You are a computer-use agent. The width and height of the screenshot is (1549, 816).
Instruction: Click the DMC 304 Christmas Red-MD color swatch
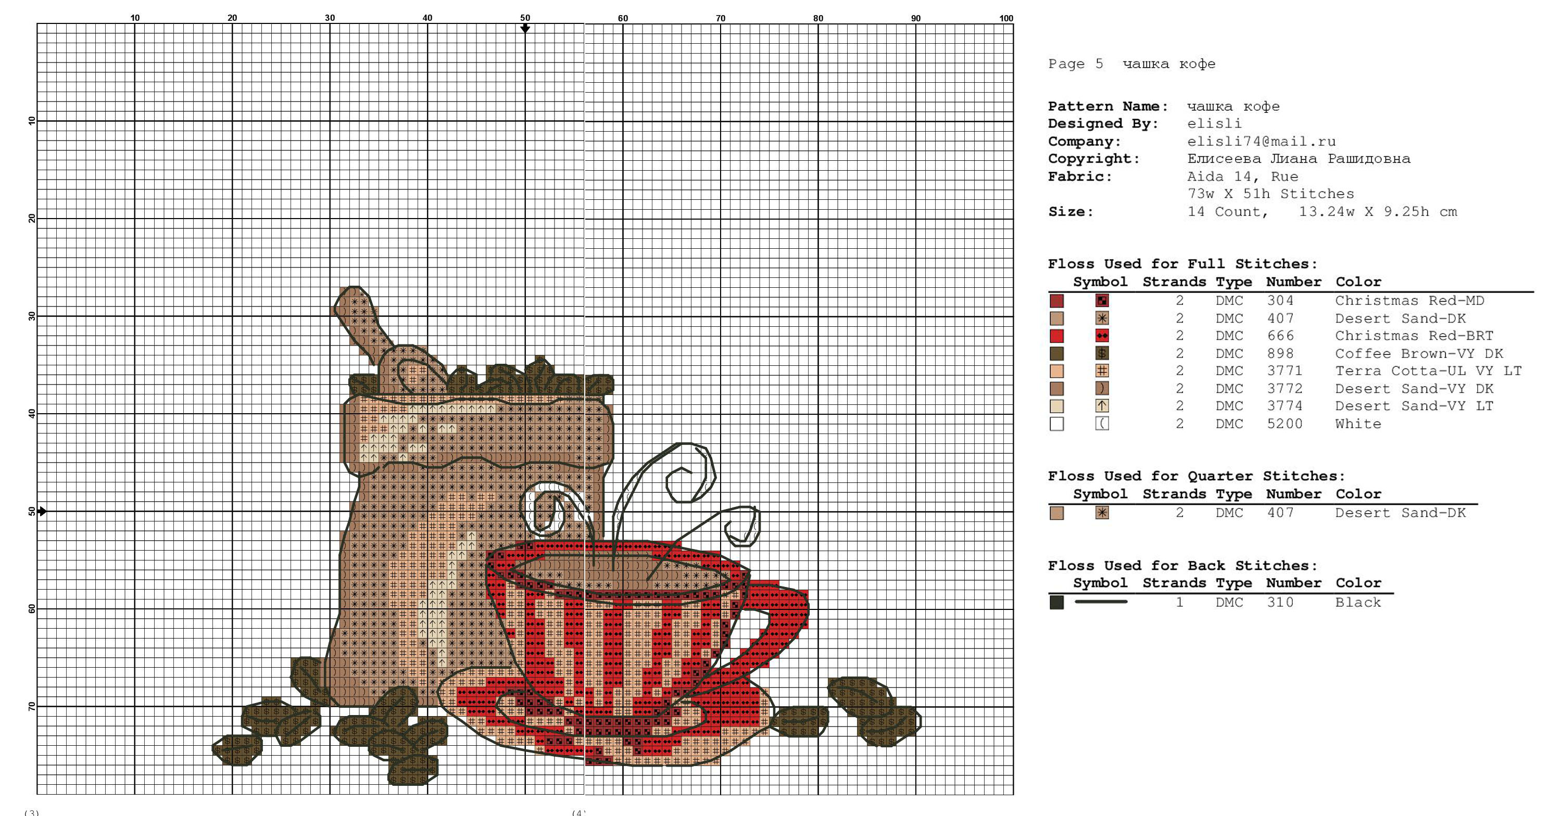pos(1056,300)
